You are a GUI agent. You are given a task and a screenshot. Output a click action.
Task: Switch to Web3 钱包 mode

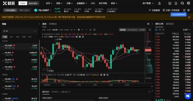(33, 3)
